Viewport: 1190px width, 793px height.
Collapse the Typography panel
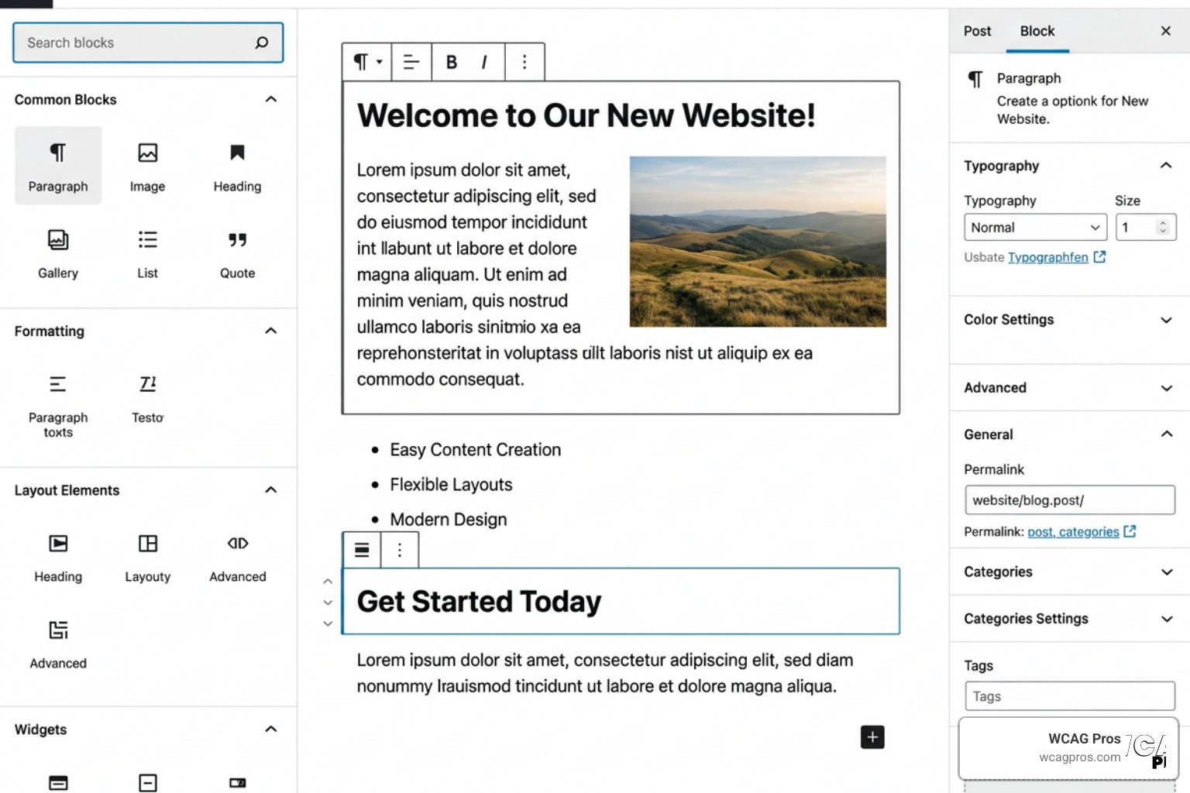[x=1166, y=165]
